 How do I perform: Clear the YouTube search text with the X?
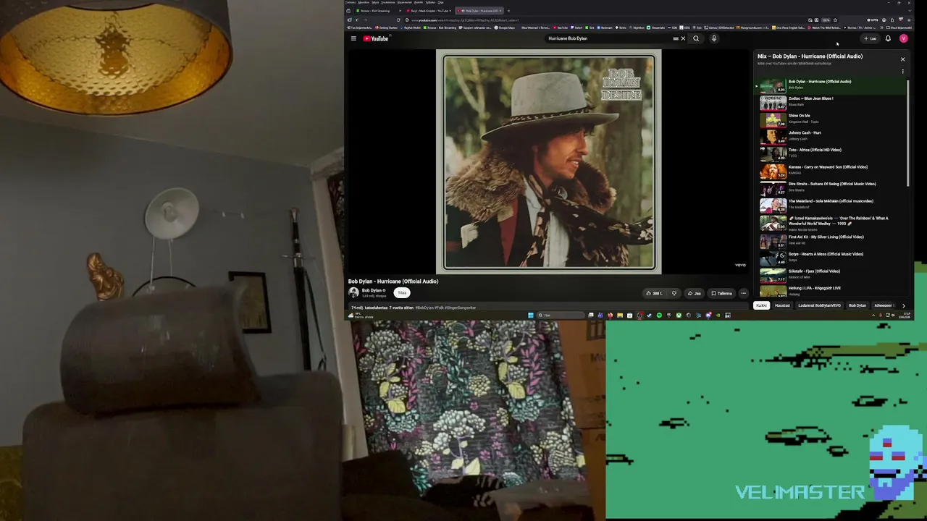pyautogui.click(x=682, y=38)
